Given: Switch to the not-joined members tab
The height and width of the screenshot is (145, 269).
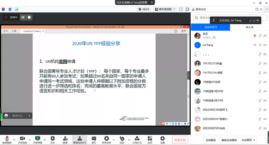Looking at the screenshot, I should 250,27.
